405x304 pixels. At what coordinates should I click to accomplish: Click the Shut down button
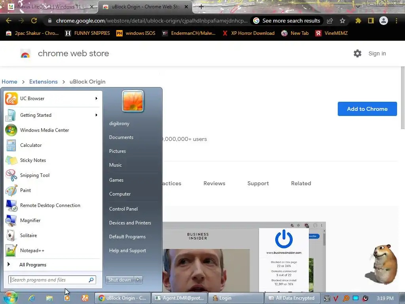click(x=120, y=280)
